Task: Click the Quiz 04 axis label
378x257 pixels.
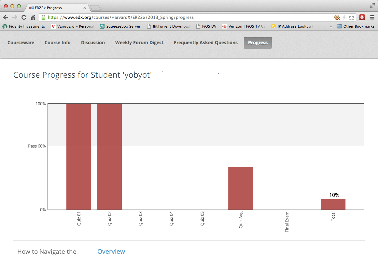Action: tap(171, 218)
